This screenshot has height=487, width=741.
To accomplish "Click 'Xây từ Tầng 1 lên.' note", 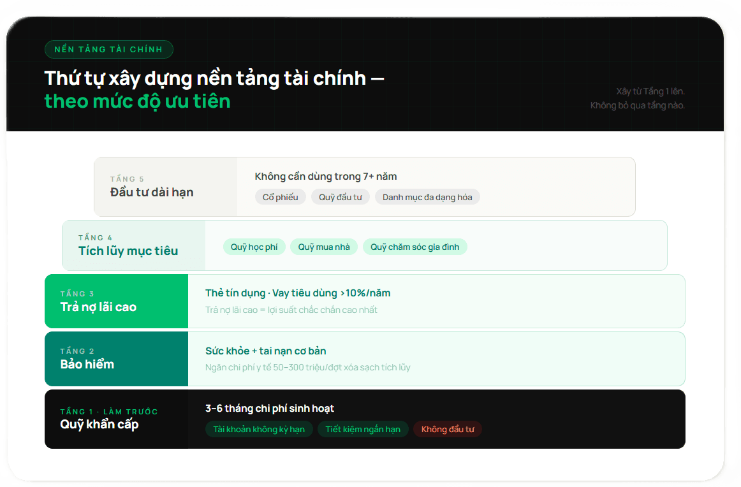I will pos(650,91).
